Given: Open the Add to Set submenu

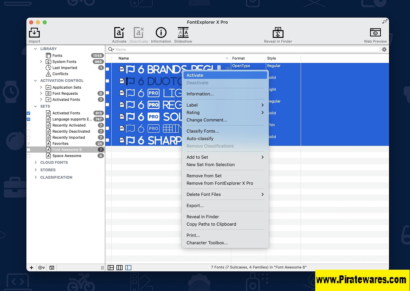Looking at the screenshot, I should tap(197, 157).
